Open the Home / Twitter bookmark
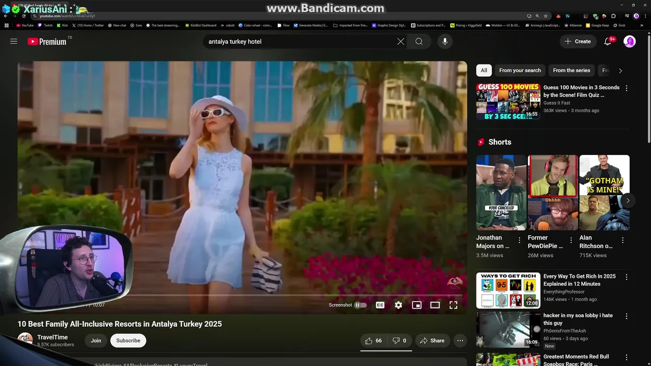This screenshot has height=366, width=651. point(87,25)
